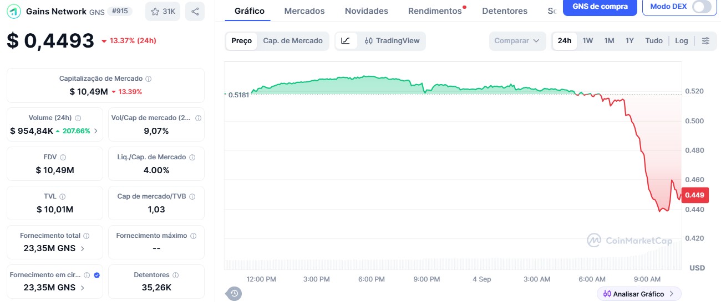Expand Fornecimento total 23,35M GNS chevron
Image resolution: width=721 pixels, height=302 pixels.
(83, 248)
